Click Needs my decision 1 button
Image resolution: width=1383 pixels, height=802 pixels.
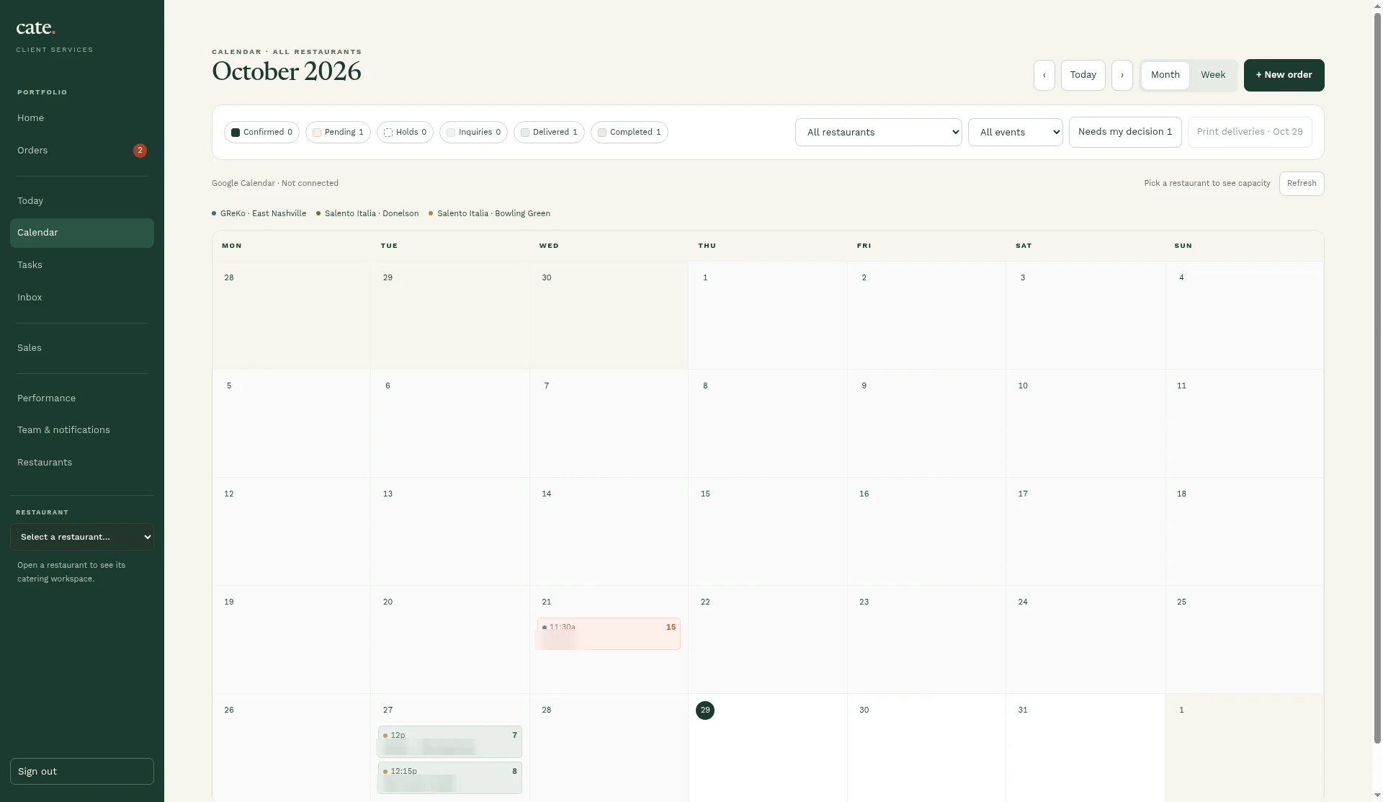(x=1125, y=132)
